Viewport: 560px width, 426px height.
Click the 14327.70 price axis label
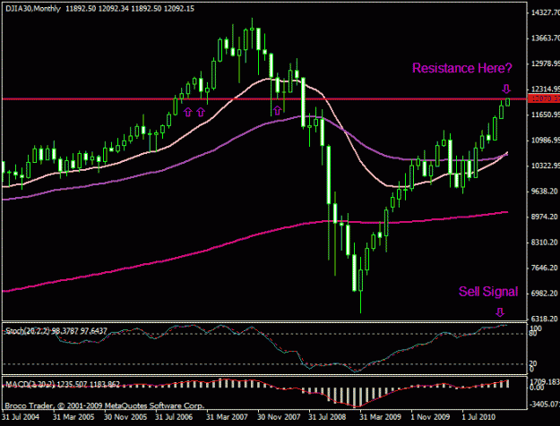pos(546,13)
